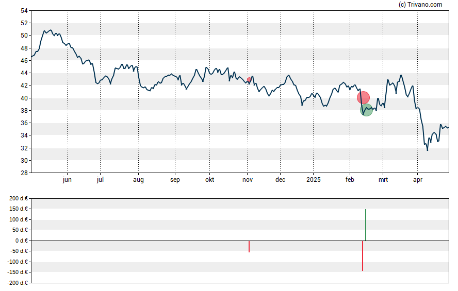
Task: Click the green circle marker in February
Action: (366, 110)
